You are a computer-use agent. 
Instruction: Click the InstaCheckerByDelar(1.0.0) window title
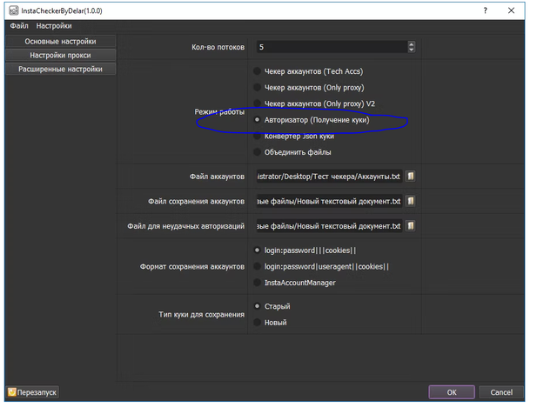tap(62, 11)
